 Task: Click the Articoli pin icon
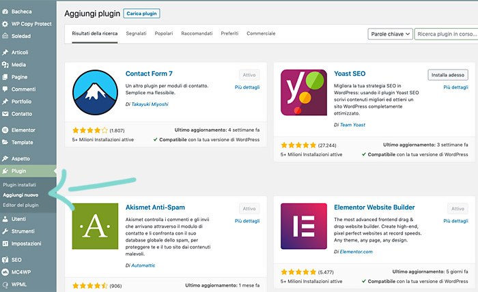[5, 53]
